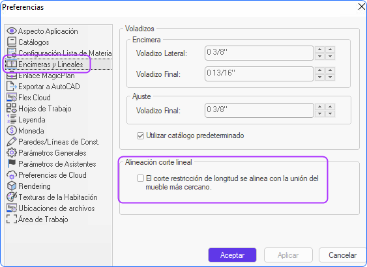Select Texturas de la Habitación palette icon
This screenshot has height=267, width=367.
coord(12,197)
